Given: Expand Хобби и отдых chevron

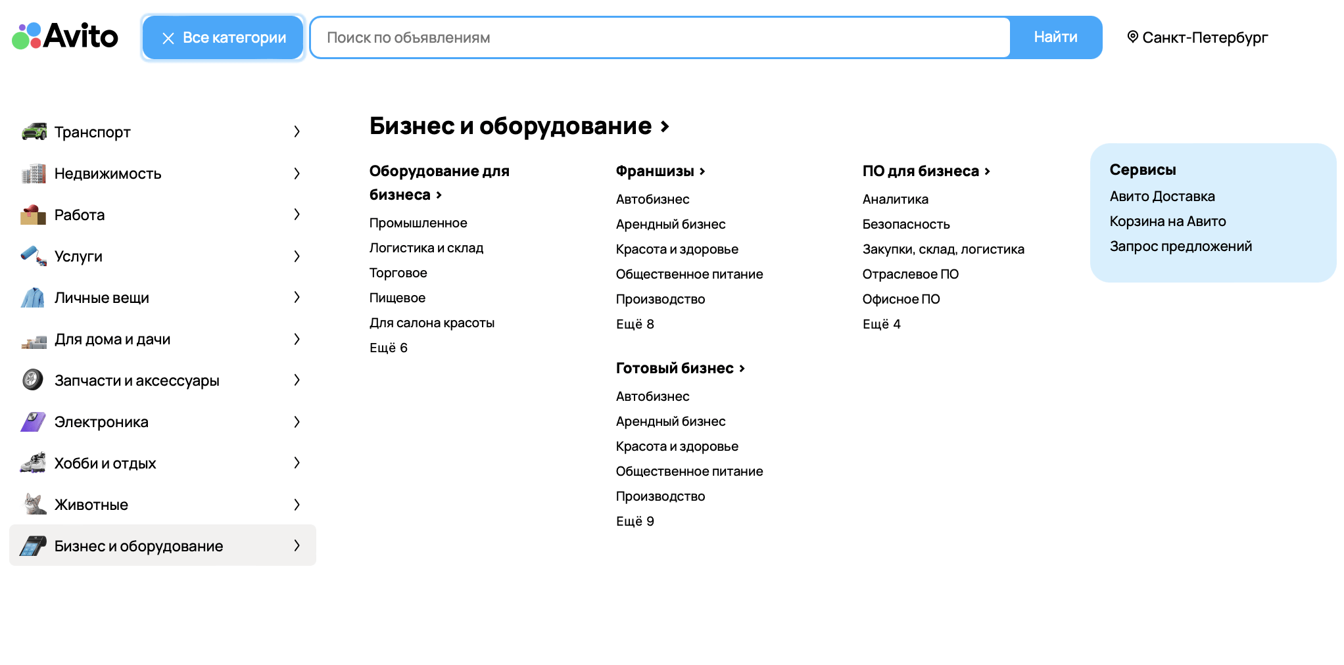Looking at the screenshot, I should coord(297,463).
